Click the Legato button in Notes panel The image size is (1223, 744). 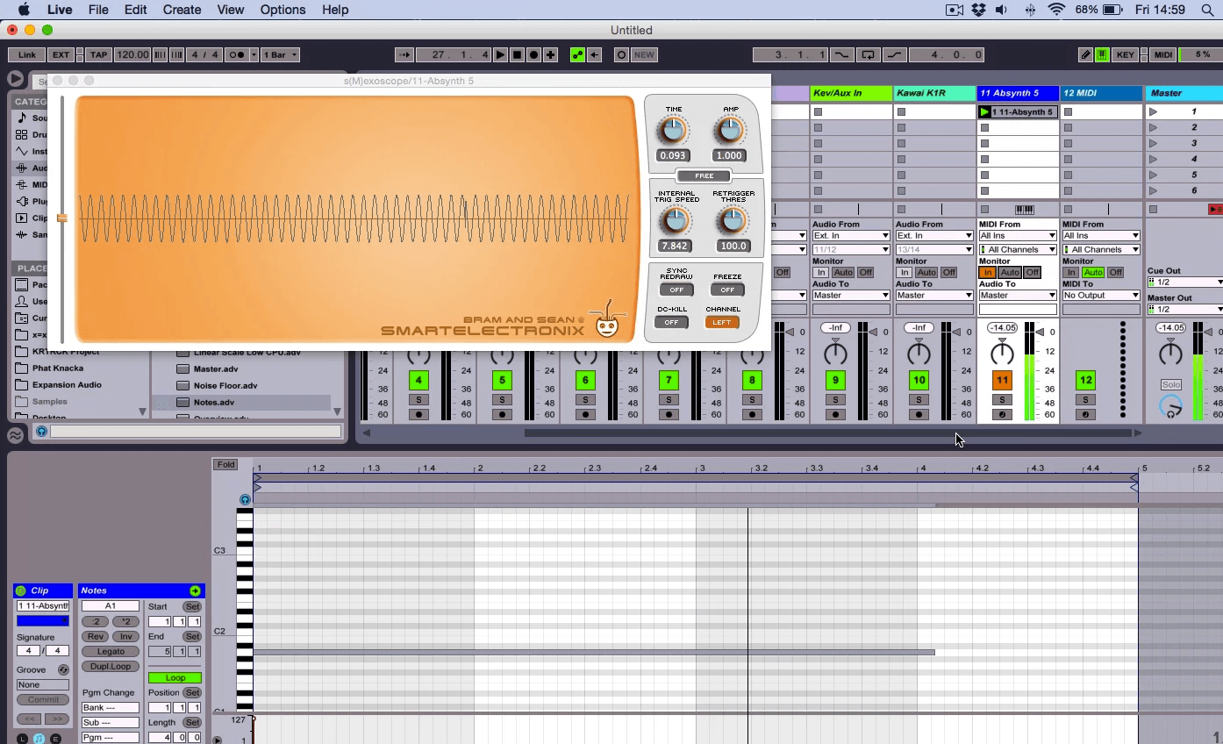coord(111,651)
